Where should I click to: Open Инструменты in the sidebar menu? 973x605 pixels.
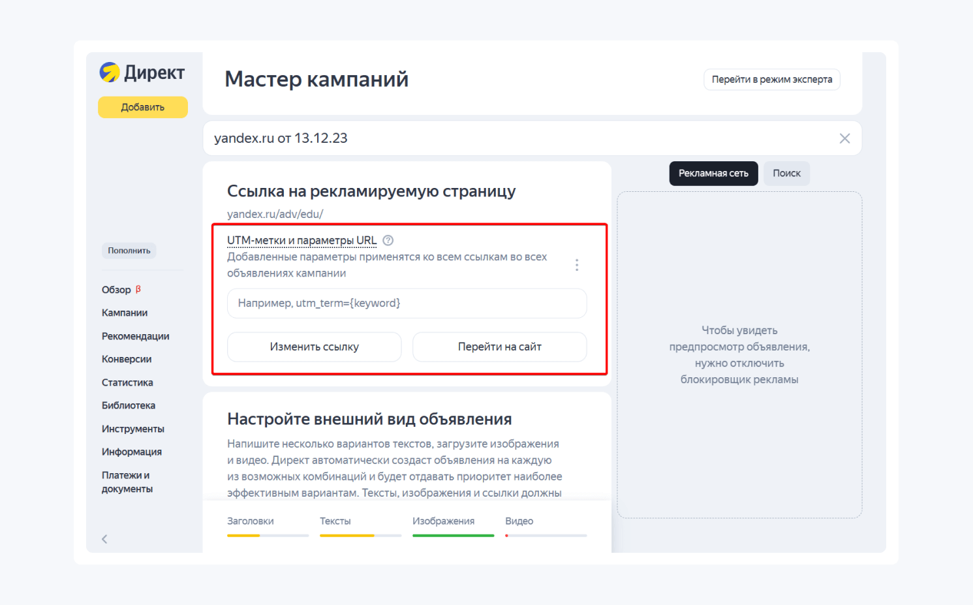(133, 429)
